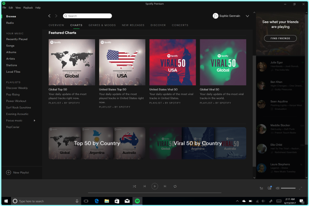Open Artists in Your Music
This screenshot has width=309, height=206.
[10, 59]
